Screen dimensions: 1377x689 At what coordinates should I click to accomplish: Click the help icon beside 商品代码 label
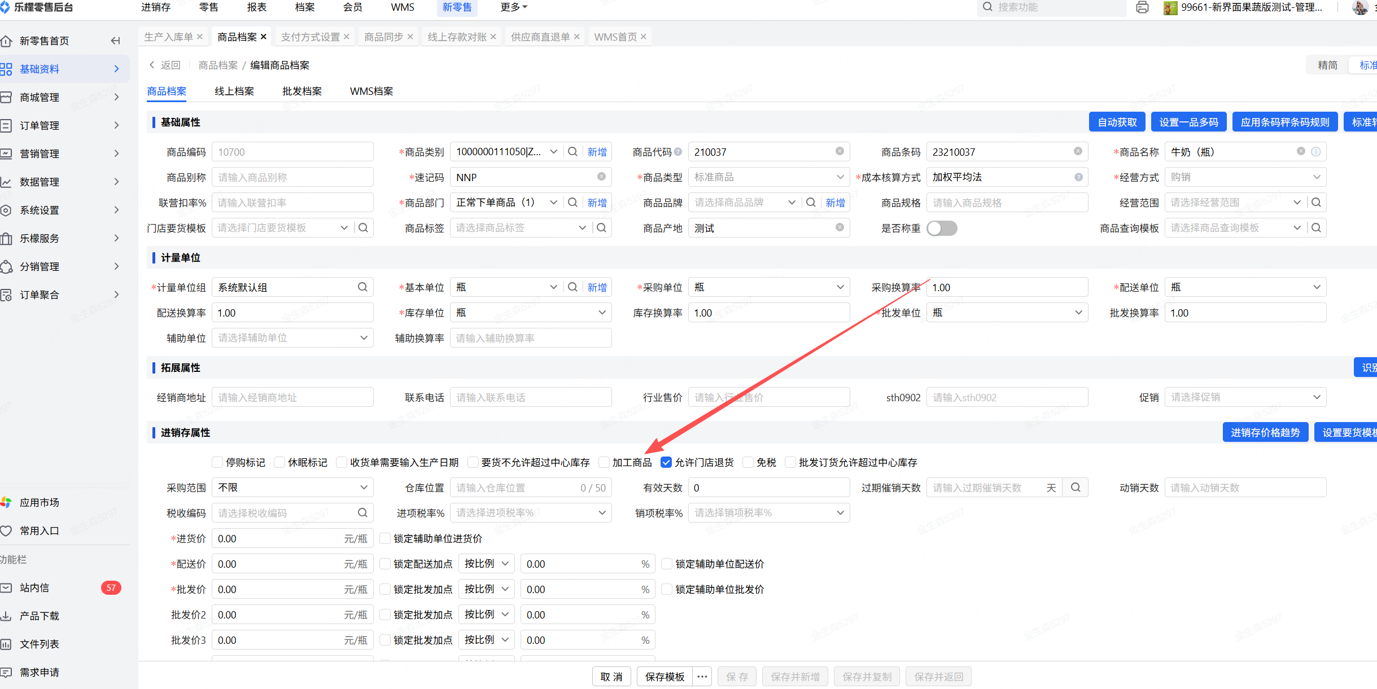click(x=678, y=152)
